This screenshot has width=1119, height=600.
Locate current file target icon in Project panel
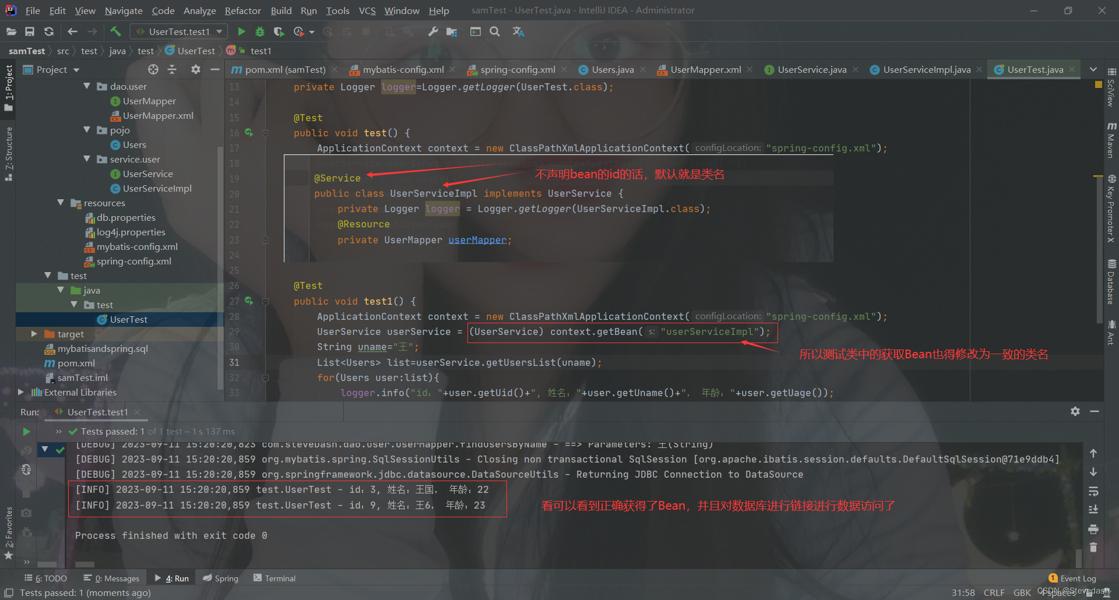coord(153,69)
